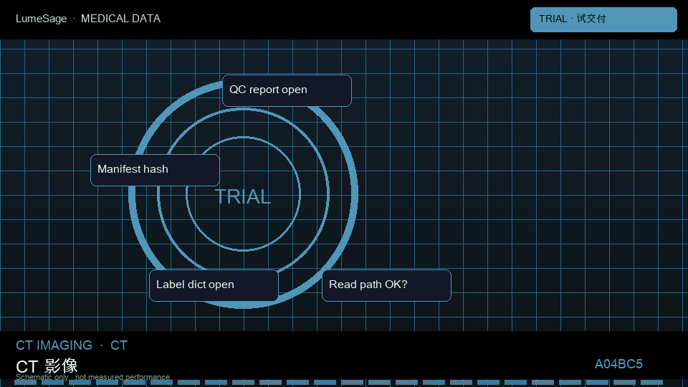The width and height of the screenshot is (688, 387).
Task: Click the LumeSage · MEDICAL DATA header text
Action: [88, 19]
